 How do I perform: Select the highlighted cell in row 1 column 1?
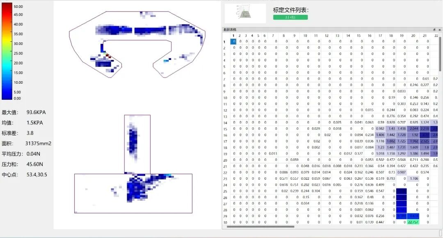pos(233,41)
